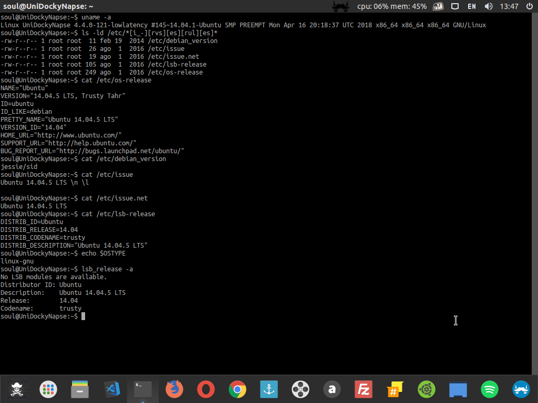
Task: Click the HOME_URL ubuntu.com line
Action: 61,135
